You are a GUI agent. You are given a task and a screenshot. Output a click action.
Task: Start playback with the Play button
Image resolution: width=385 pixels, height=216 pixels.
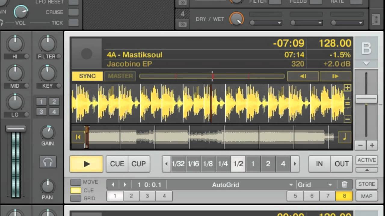tap(86, 164)
